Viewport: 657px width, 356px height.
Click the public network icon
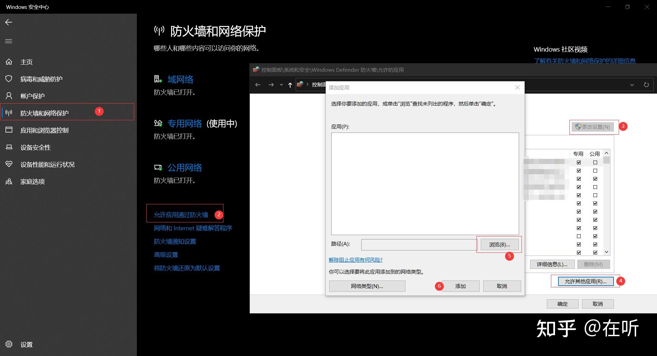pos(158,167)
